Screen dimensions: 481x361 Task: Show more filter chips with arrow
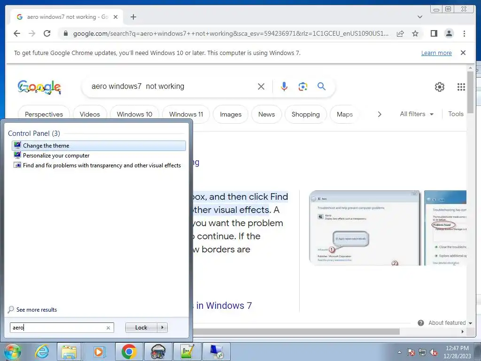pyautogui.click(x=380, y=114)
